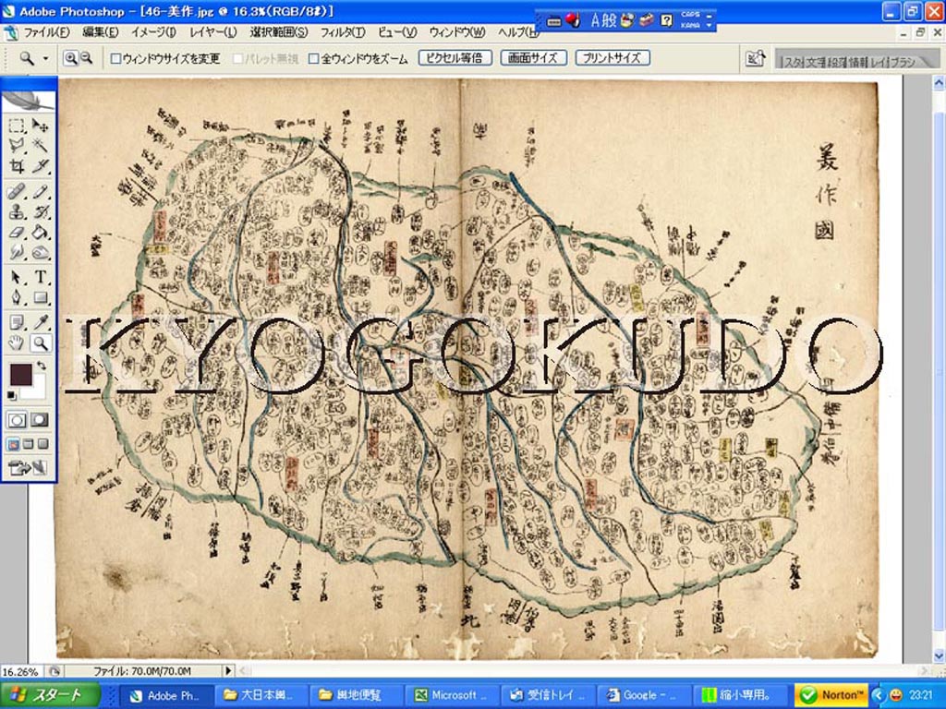Image resolution: width=946 pixels, height=709 pixels.
Task: Select the Smudge/Blur tool
Action: [17, 252]
